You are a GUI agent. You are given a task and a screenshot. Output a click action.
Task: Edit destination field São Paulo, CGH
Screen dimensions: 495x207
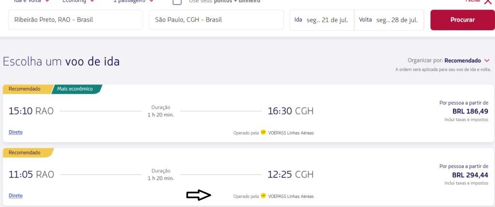pos(216,20)
